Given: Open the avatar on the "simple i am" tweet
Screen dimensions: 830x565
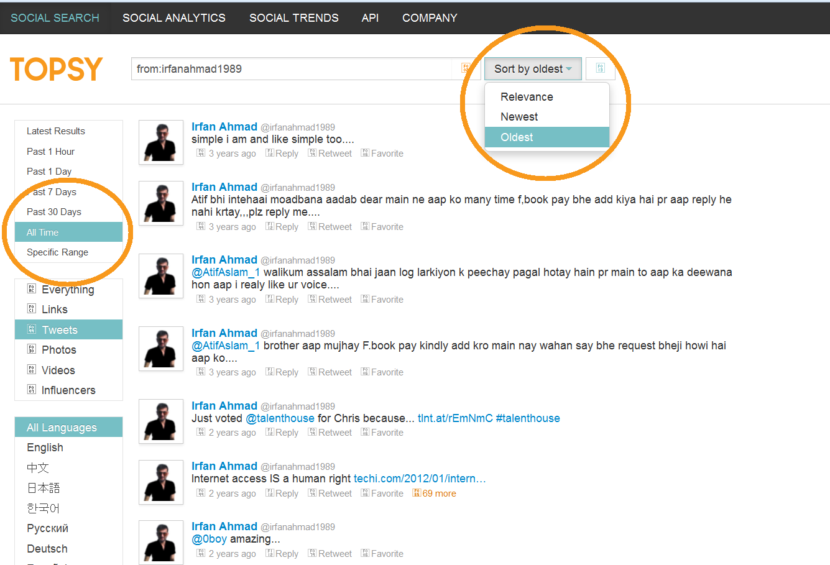Looking at the screenshot, I should [161, 142].
